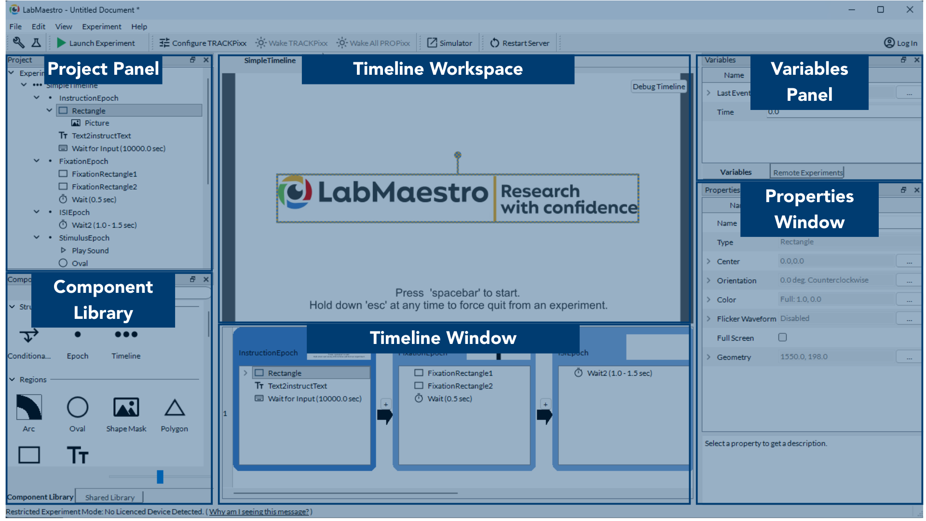Screen dimensions: 926x521
Task: Switch to the Remote Experiments tab
Action: [x=807, y=172]
